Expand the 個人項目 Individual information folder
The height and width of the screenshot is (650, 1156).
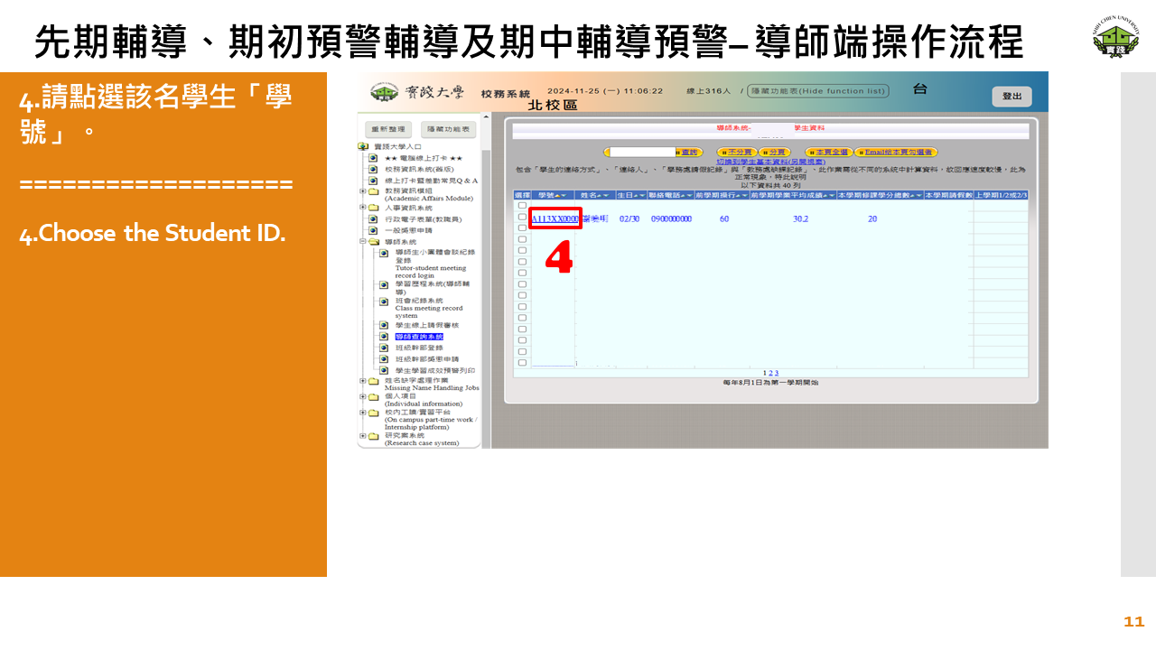pyautogui.click(x=363, y=396)
